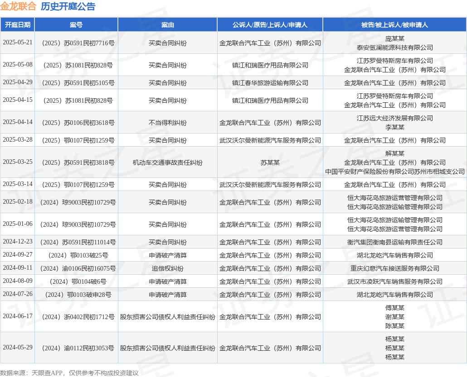Click plaintiff 镇江春华旅游运输有限公司

pos(270,83)
